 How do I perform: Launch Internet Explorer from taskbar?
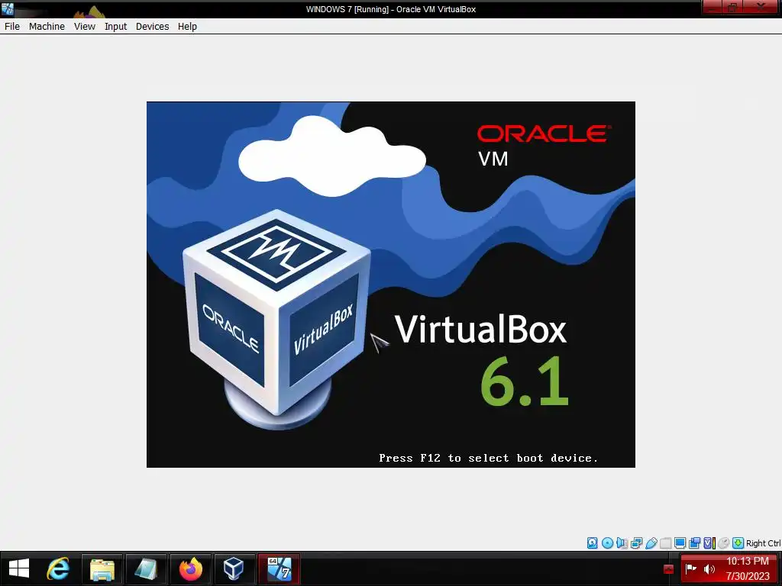point(58,568)
